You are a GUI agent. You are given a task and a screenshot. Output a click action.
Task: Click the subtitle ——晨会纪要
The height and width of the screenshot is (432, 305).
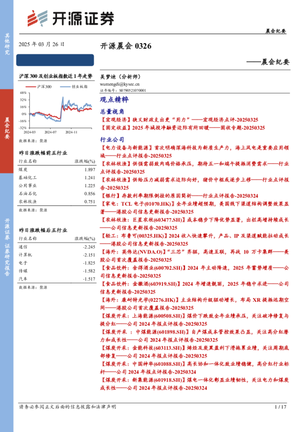click(268, 62)
